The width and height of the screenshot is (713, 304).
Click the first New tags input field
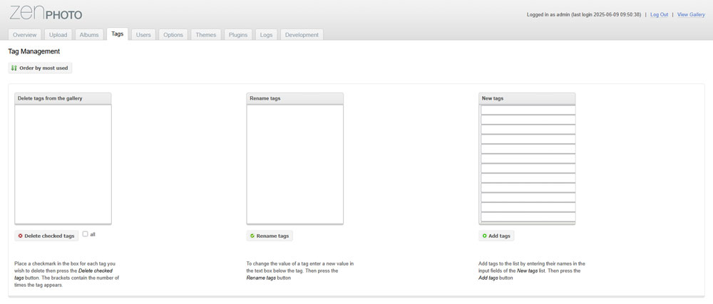pyautogui.click(x=528, y=110)
